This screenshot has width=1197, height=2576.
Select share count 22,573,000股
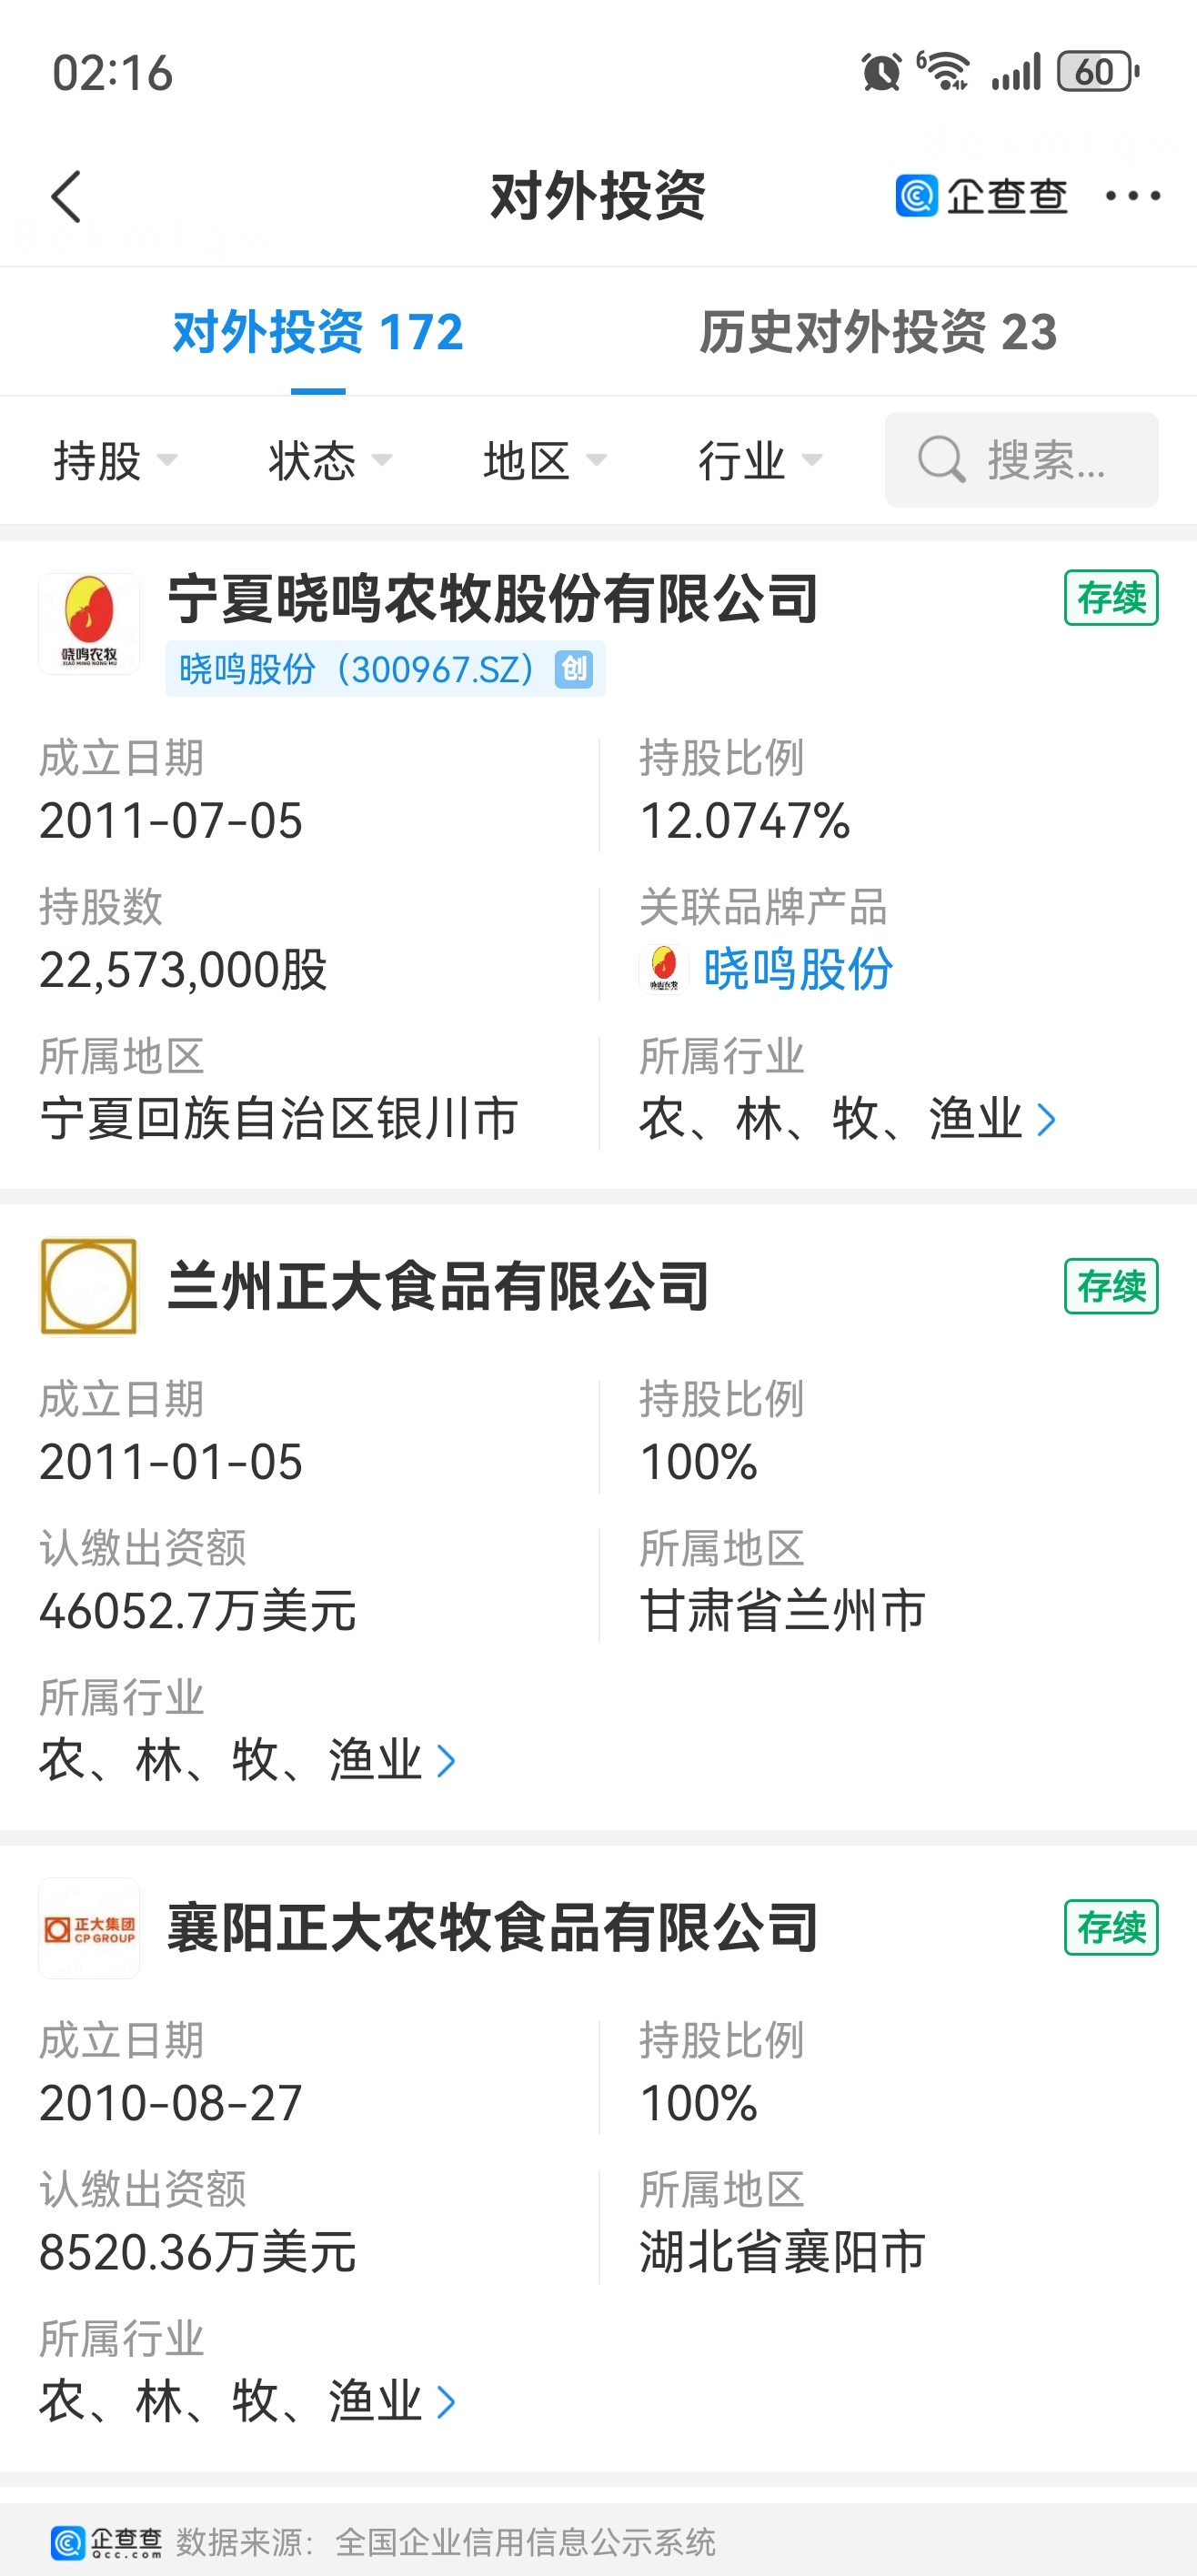click(x=183, y=970)
